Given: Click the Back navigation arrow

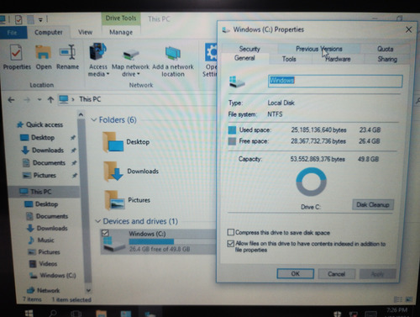Looking at the screenshot, I should [x=11, y=100].
